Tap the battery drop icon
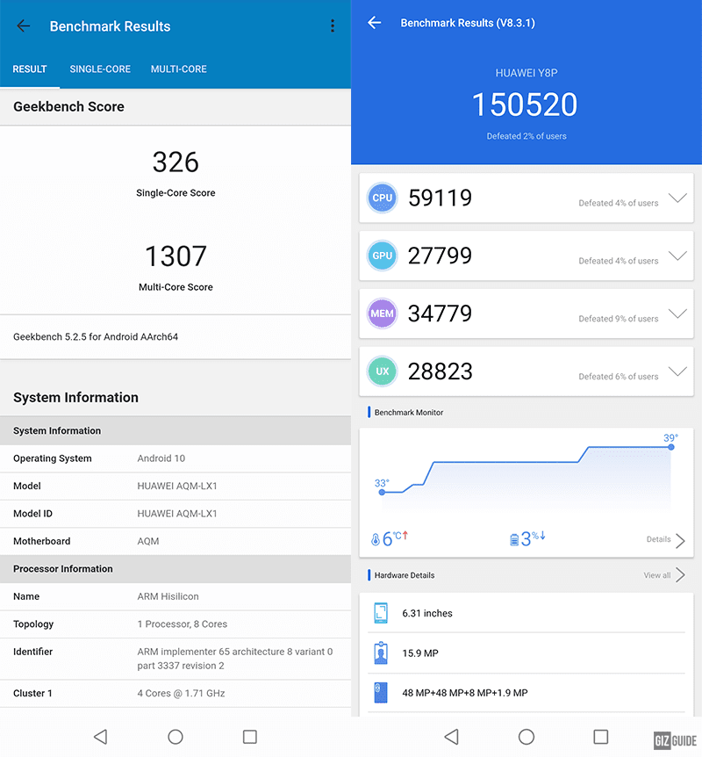Image resolution: width=702 pixels, height=757 pixels. 514,539
